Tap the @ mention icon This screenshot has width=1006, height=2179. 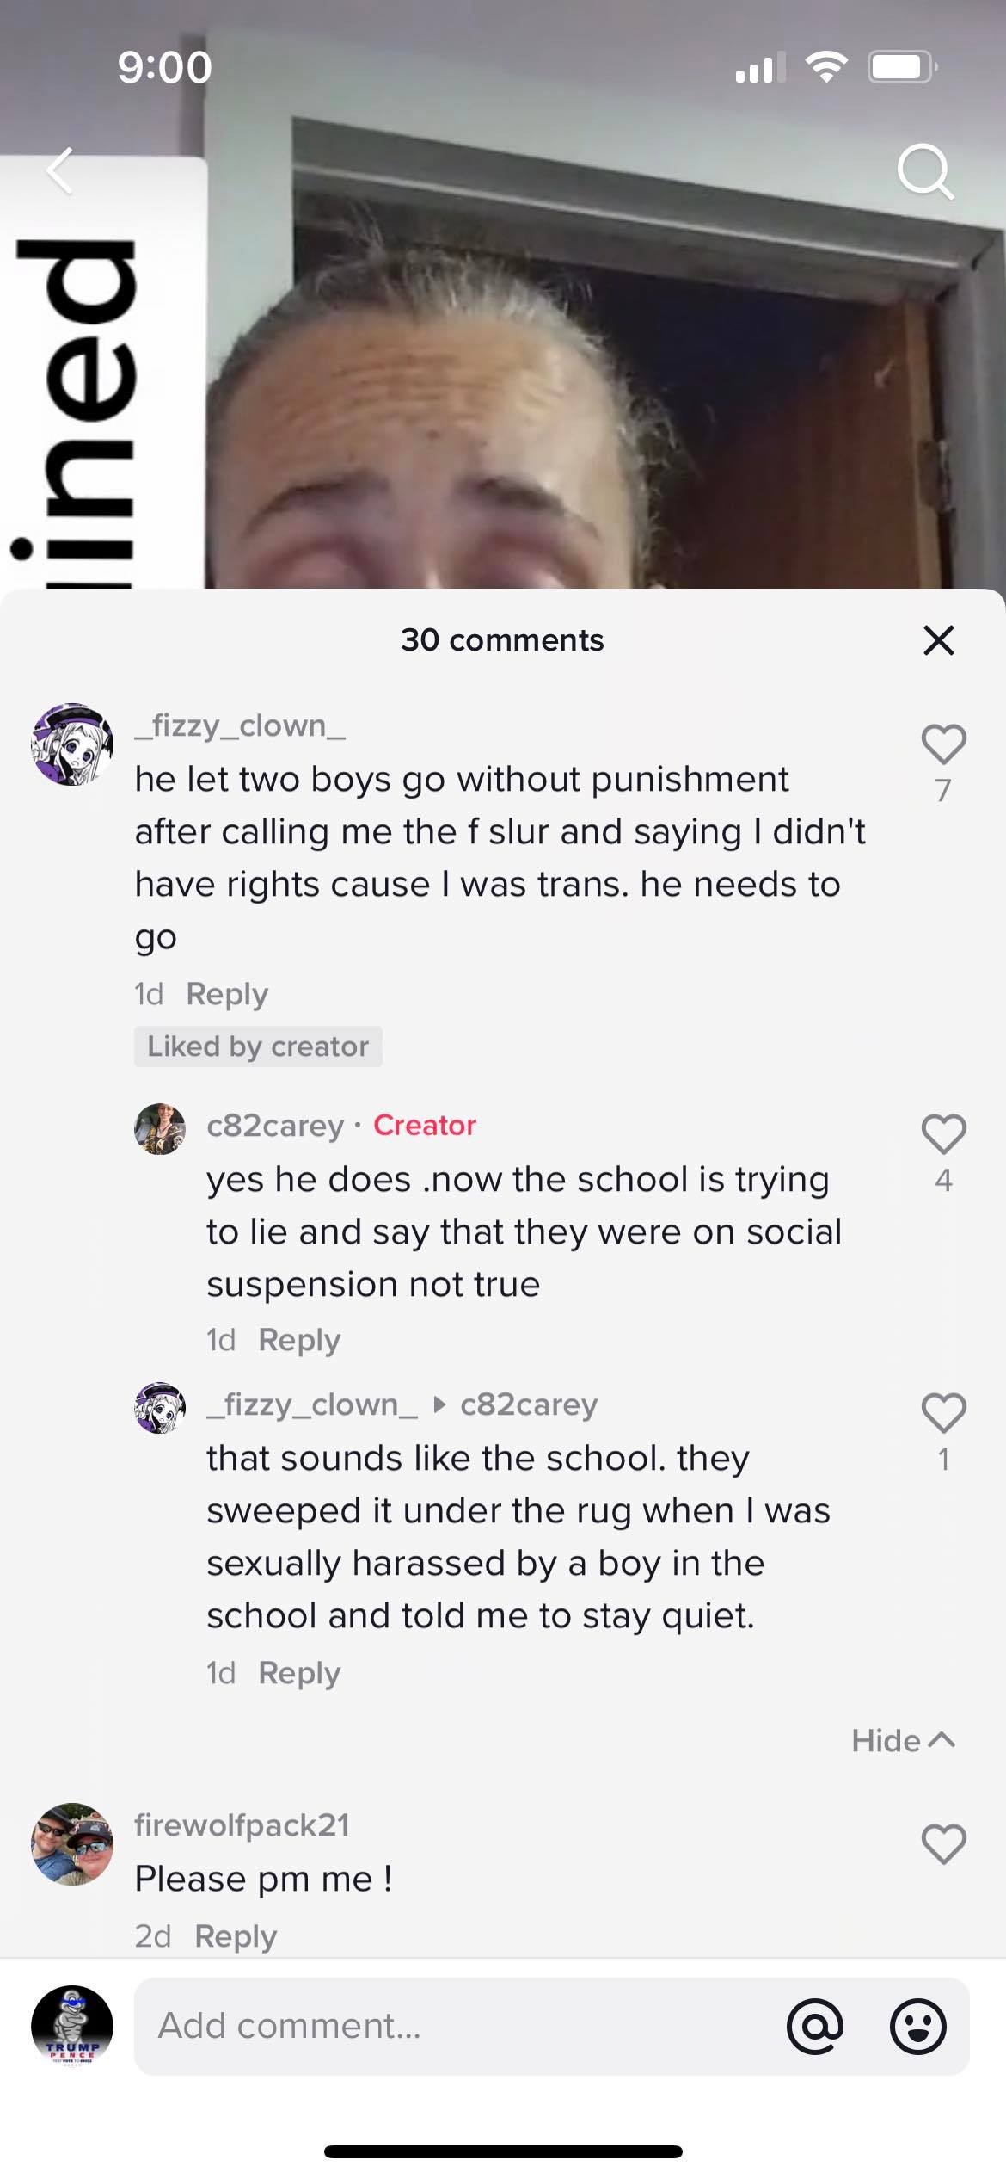tap(814, 2026)
